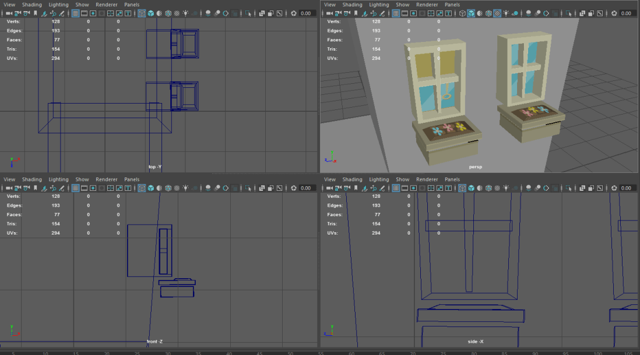Enable textured display in the persp view
The width and height of the screenshot is (640, 355).
click(x=498, y=13)
